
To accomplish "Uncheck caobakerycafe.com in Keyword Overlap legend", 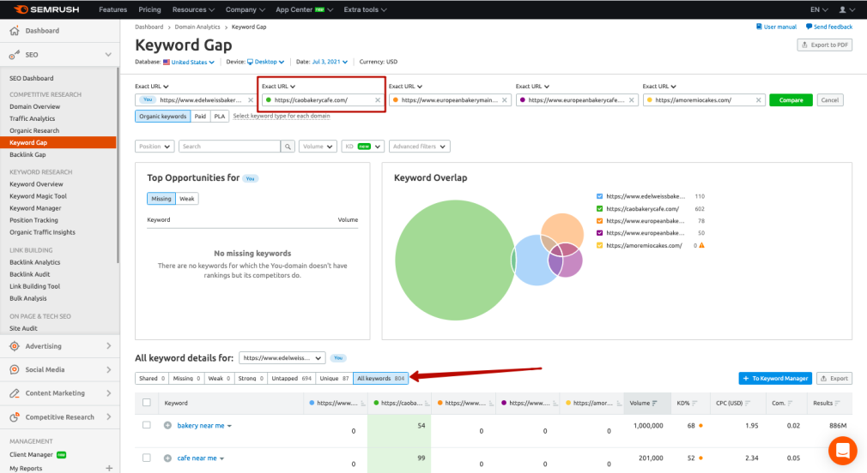I will coord(599,208).
